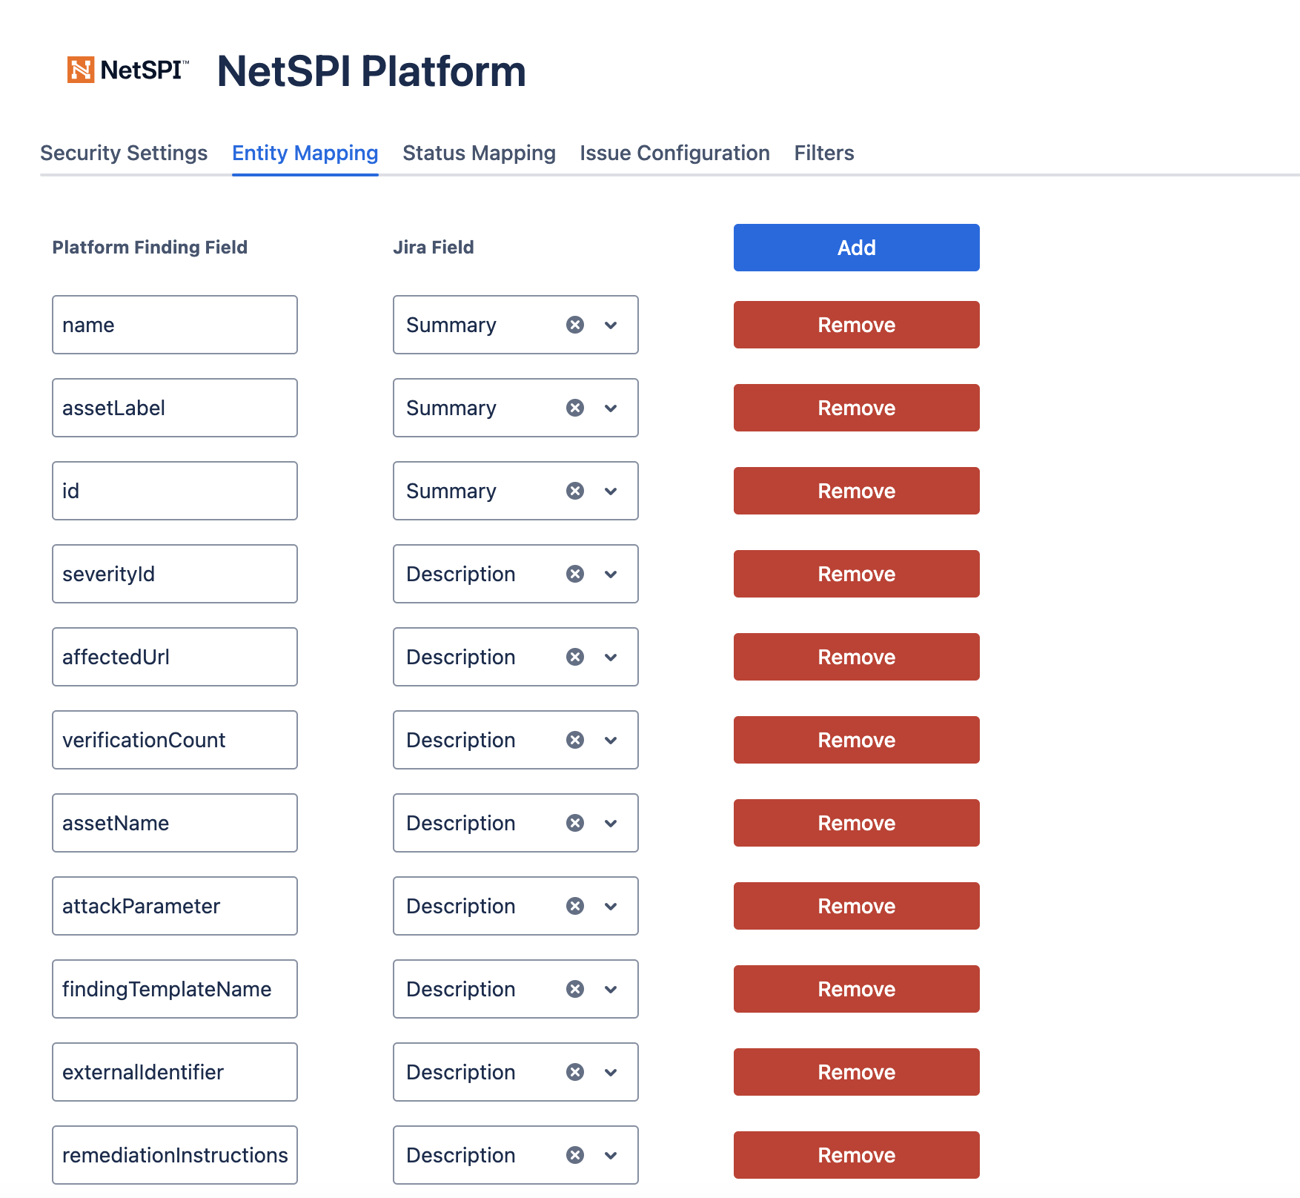Open Jira field dropdown for externalIdentifier
This screenshot has height=1198, width=1300.
click(611, 1072)
